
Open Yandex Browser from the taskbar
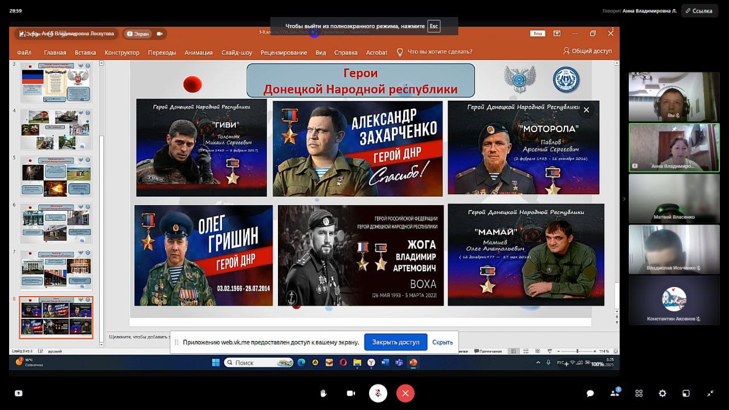pyautogui.click(x=371, y=362)
